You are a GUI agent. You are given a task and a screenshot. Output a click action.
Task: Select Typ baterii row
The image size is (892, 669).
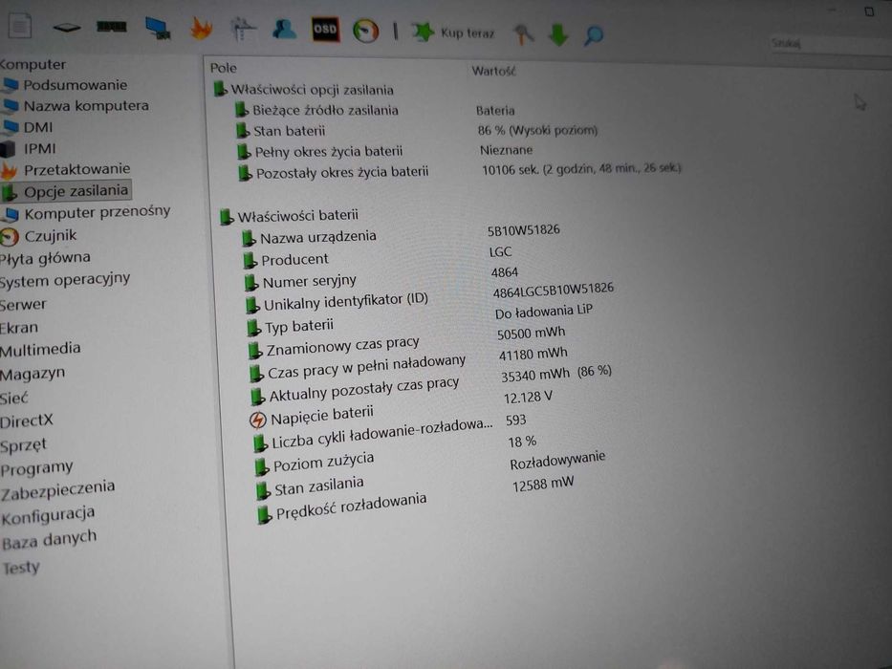291,327
